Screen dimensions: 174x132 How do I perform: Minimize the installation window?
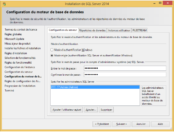[x=154, y=3]
